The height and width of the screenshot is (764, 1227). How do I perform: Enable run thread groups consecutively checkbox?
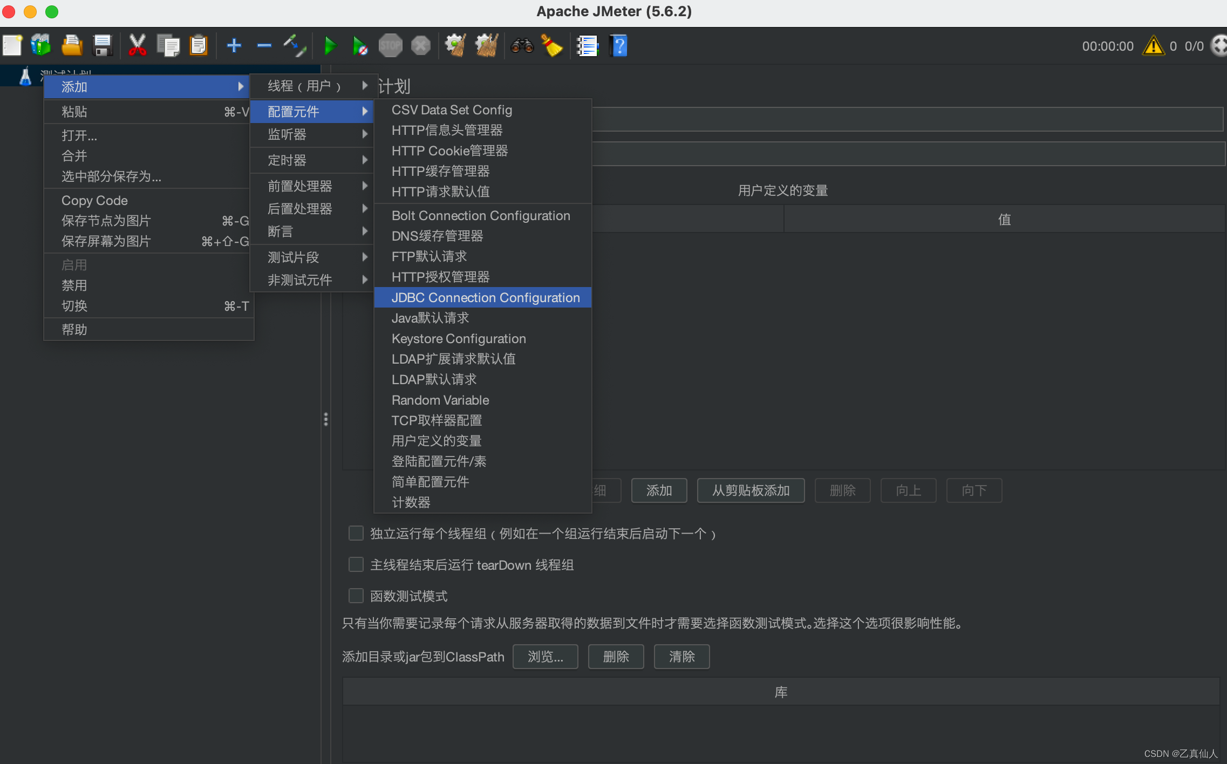pos(356,534)
